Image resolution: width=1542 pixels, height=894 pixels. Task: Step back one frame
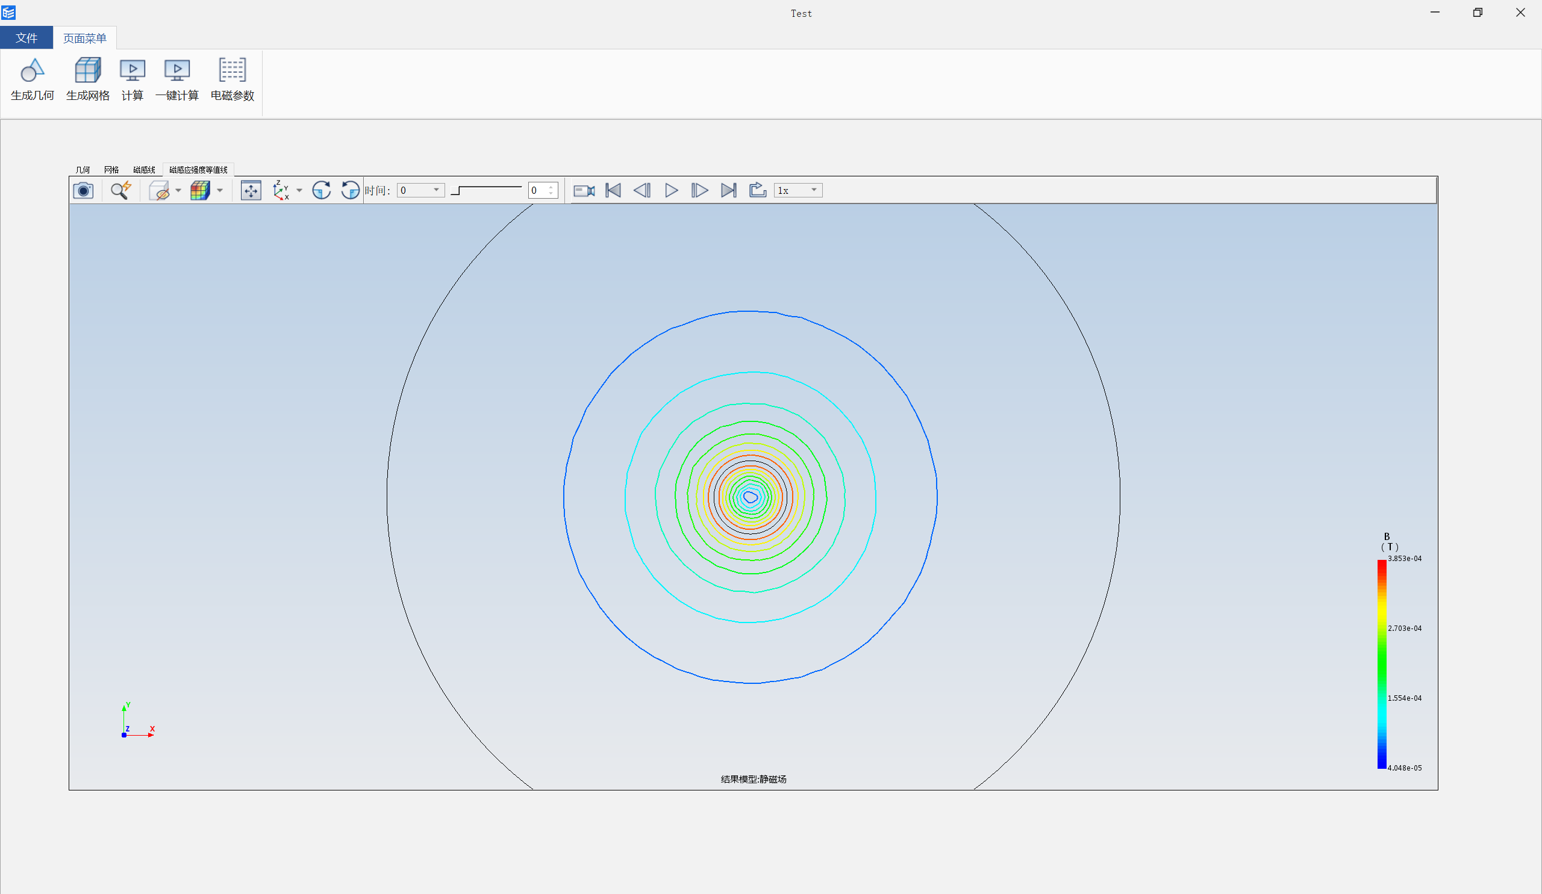tap(642, 190)
